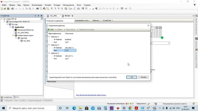The height and width of the screenshot is (111, 198).
Task: Collapse the Gateway-2 node
Action: pos(49,53)
